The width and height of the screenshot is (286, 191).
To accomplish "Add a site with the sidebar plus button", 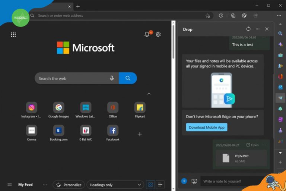I will pos(280,162).
